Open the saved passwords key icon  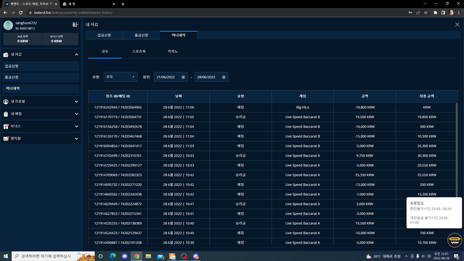(410, 13)
